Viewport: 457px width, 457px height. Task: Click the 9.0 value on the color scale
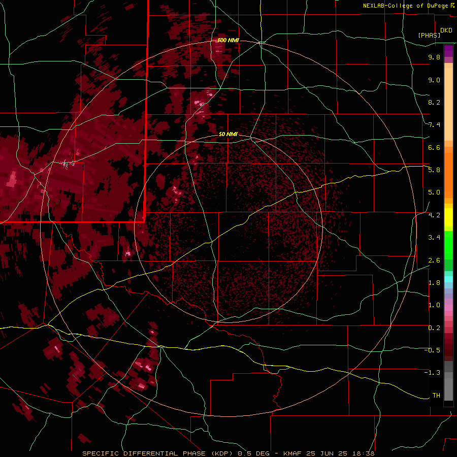[434, 80]
